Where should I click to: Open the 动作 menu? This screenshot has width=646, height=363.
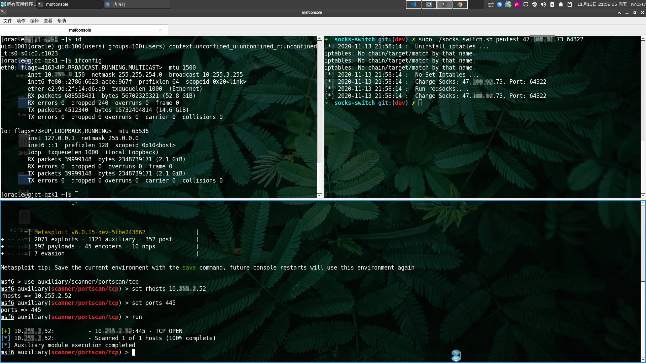pyautogui.click(x=21, y=21)
